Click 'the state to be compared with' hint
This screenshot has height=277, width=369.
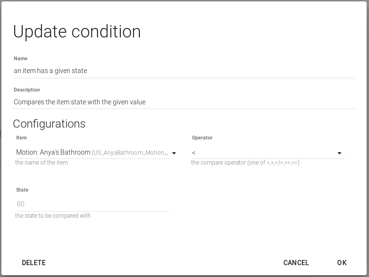(53, 216)
